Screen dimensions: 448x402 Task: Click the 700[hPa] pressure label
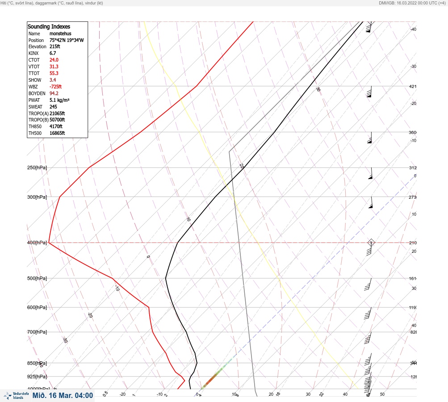(x=37, y=332)
